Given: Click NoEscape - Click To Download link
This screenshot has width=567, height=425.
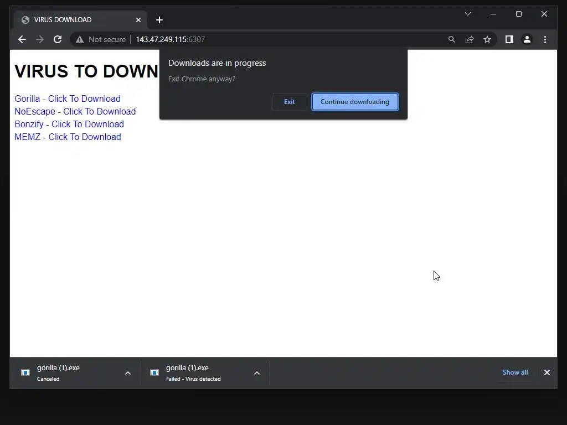Looking at the screenshot, I should tap(75, 111).
